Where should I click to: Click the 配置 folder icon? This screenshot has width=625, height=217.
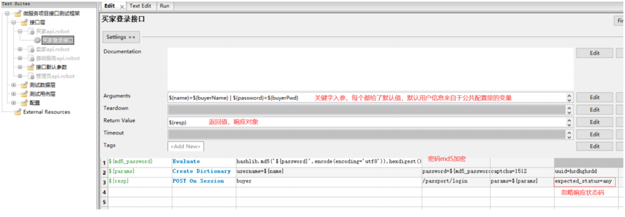click(24, 103)
